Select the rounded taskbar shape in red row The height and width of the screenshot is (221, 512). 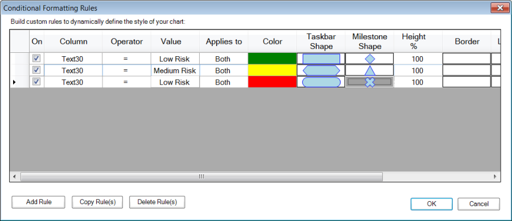(321, 82)
